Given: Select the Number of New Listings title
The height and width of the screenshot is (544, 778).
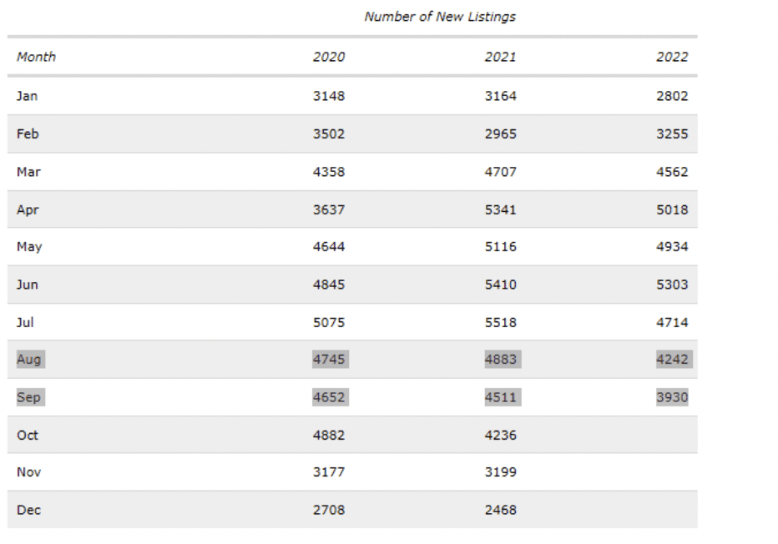Looking at the screenshot, I should pyautogui.click(x=440, y=17).
